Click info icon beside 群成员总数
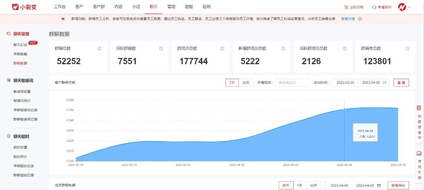The image size is (424, 190). pos(222,49)
